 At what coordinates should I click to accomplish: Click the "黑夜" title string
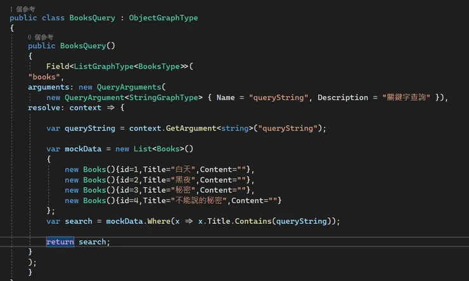tap(183, 180)
